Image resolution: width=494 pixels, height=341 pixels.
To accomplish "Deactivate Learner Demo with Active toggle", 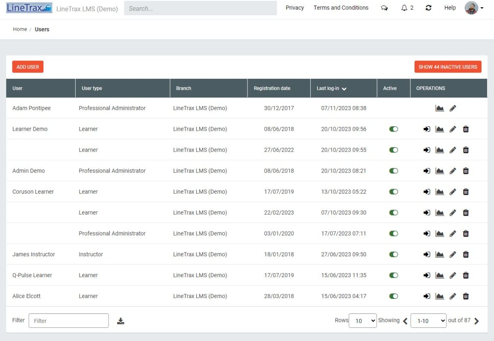I will (x=394, y=129).
